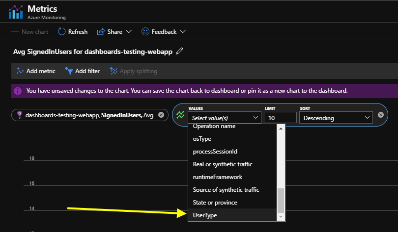
Task: Click the Limit input field
Action: tap(280, 118)
